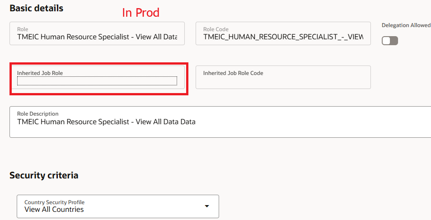
Task: Click the Delegation Allowed label
Action: pos(406,25)
